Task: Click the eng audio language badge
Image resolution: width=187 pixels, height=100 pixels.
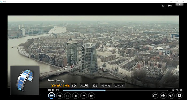Action: 106,86
